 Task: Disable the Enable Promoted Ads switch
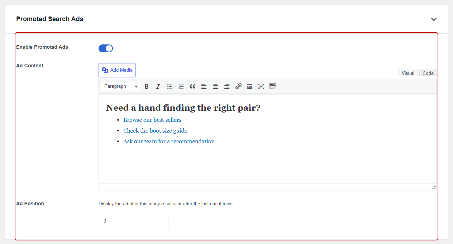106,48
